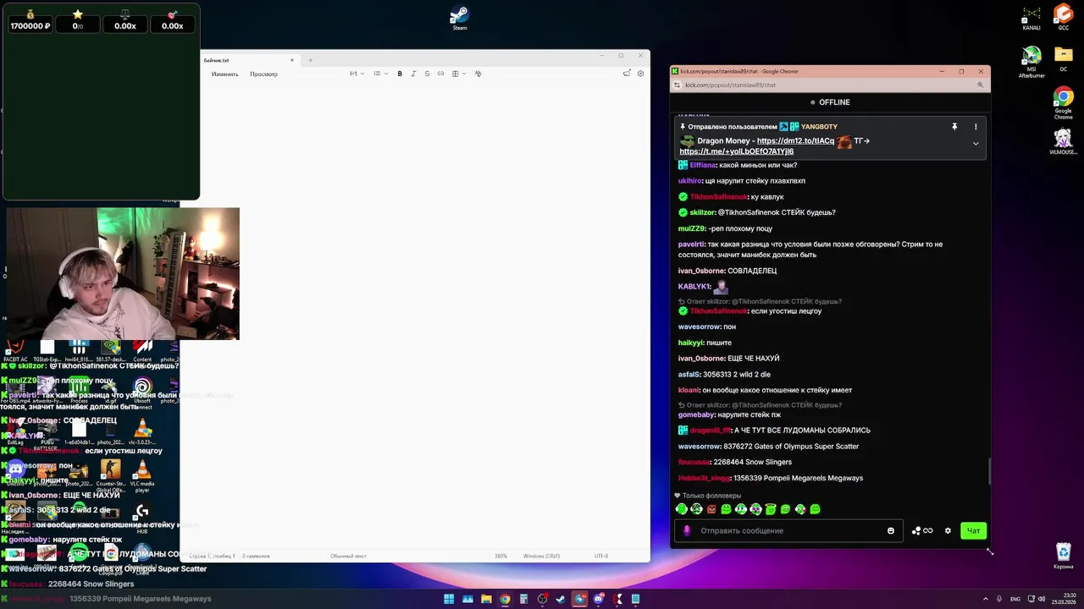The image size is (1084, 609).
Task: Open the H1 heading dropdown in Notepad
Action: (x=357, y=74)
